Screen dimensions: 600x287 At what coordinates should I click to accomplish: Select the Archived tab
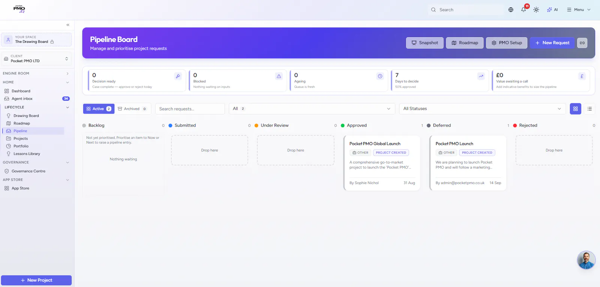pyautogui.click(x=132, y=109)
